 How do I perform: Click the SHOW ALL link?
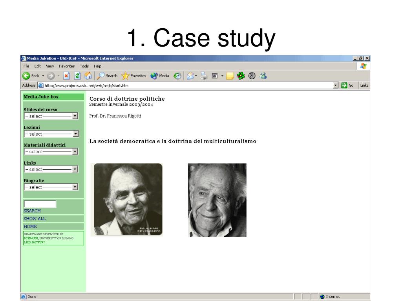(35, 219)
